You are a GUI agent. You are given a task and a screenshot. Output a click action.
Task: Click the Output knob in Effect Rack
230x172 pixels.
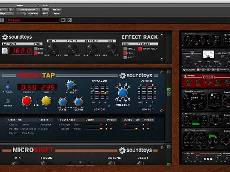pos(72,49)
